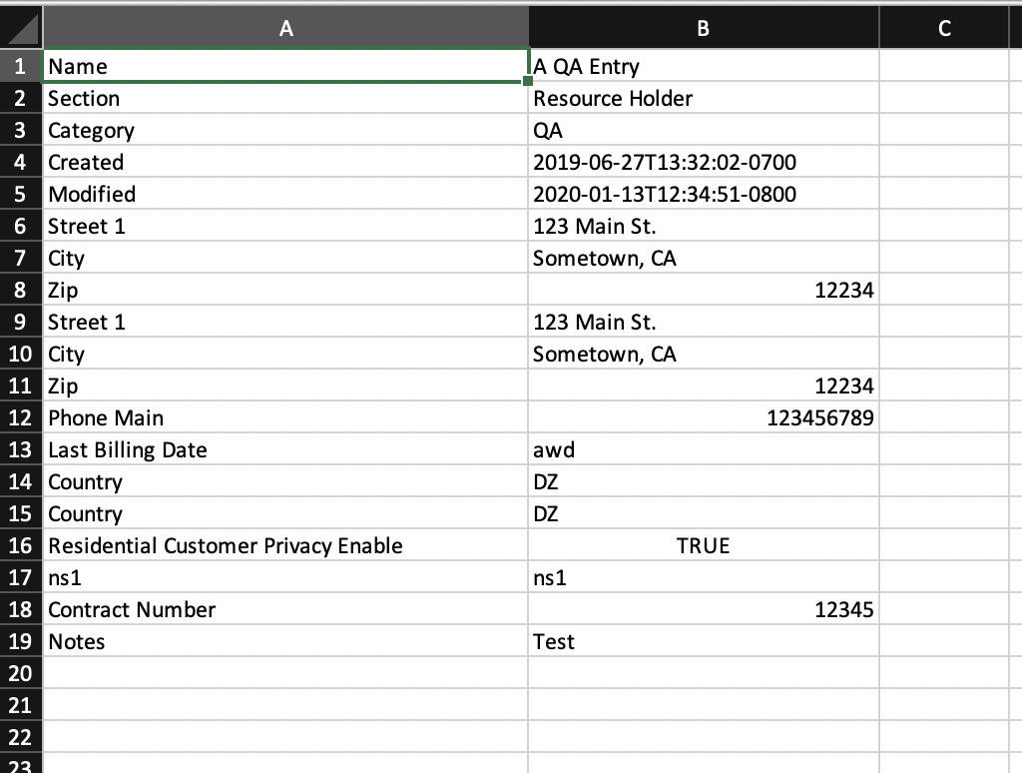This screenshot has width=1022, height=773.
Task: Select column C header
Action: [944, 29]
